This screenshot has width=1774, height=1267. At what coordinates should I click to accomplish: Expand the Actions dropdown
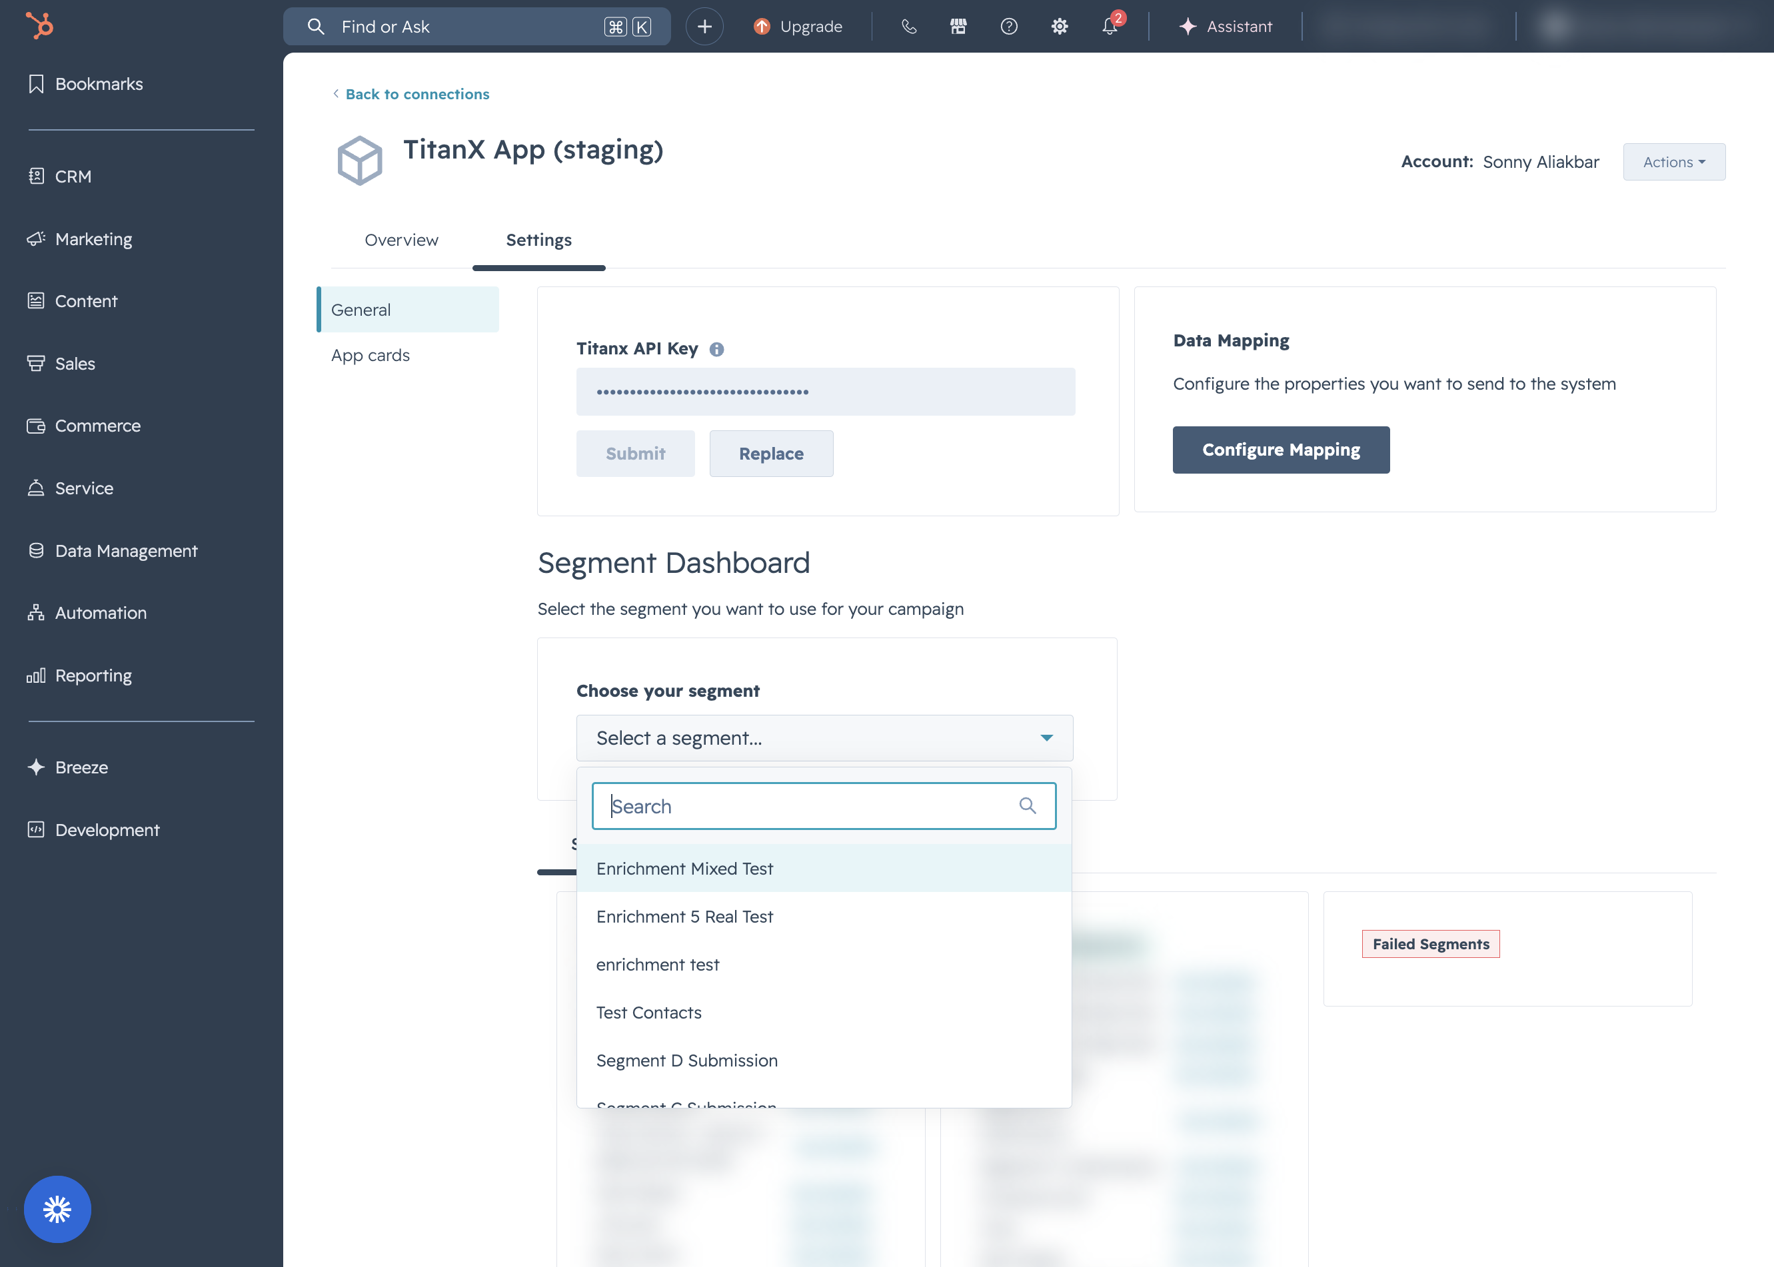(x=1674, y=161)
